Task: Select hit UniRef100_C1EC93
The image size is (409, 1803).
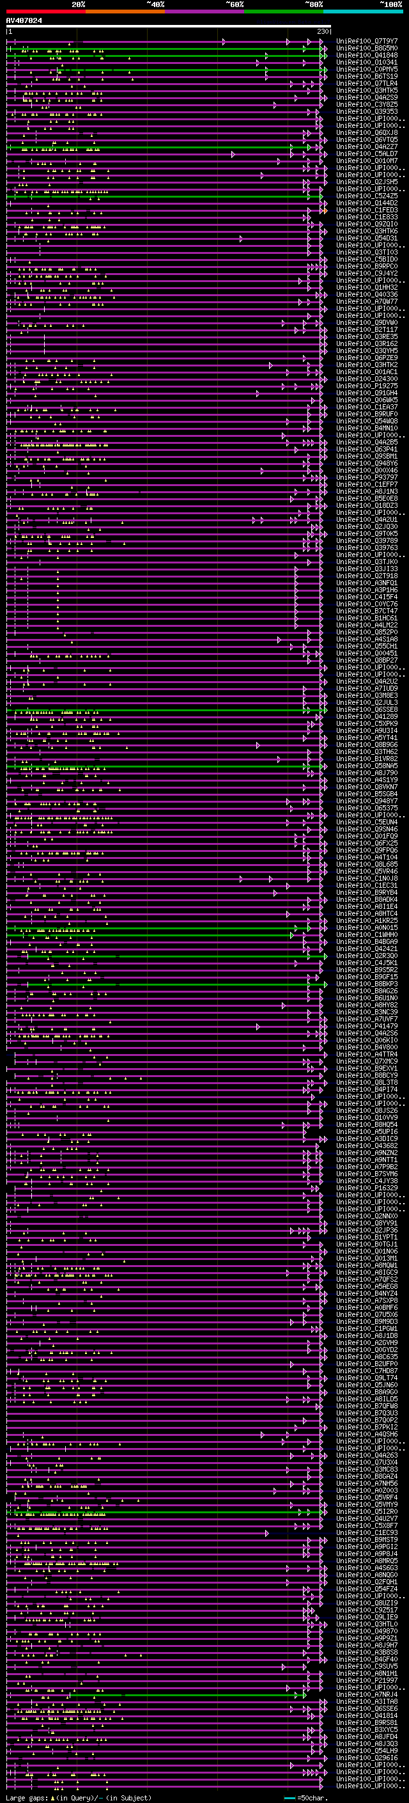Action: click(x=367, y=1533)
